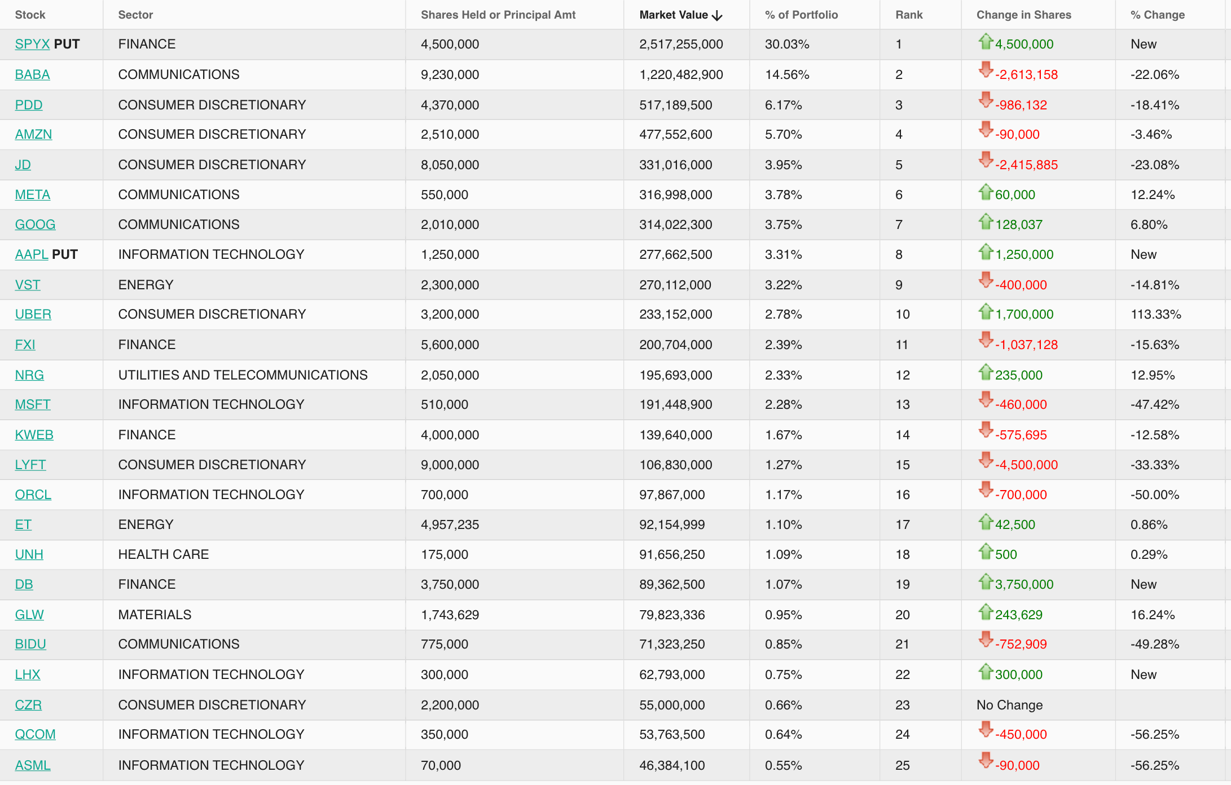
Task: Open the JD stock link
Action: tap(23, 165)
